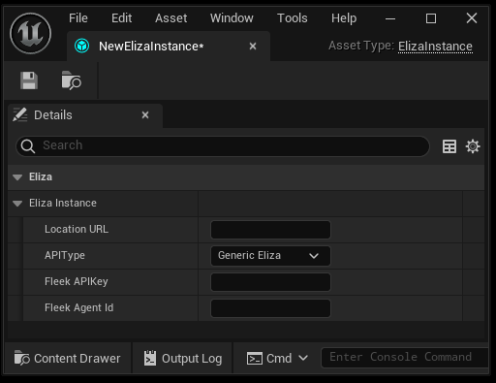Open the Details settings gear icon

coord(473,146)
